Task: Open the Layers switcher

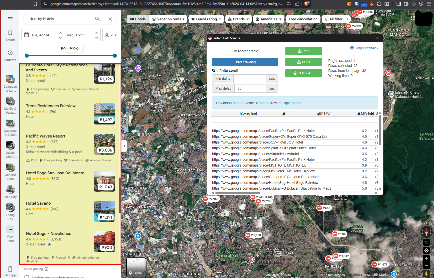Action: [x=136, y=267]
